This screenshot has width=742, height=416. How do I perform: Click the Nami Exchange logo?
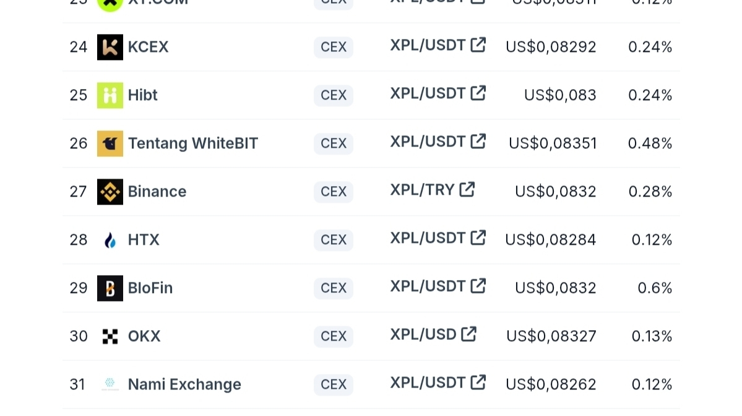click(x=110, y=384)
